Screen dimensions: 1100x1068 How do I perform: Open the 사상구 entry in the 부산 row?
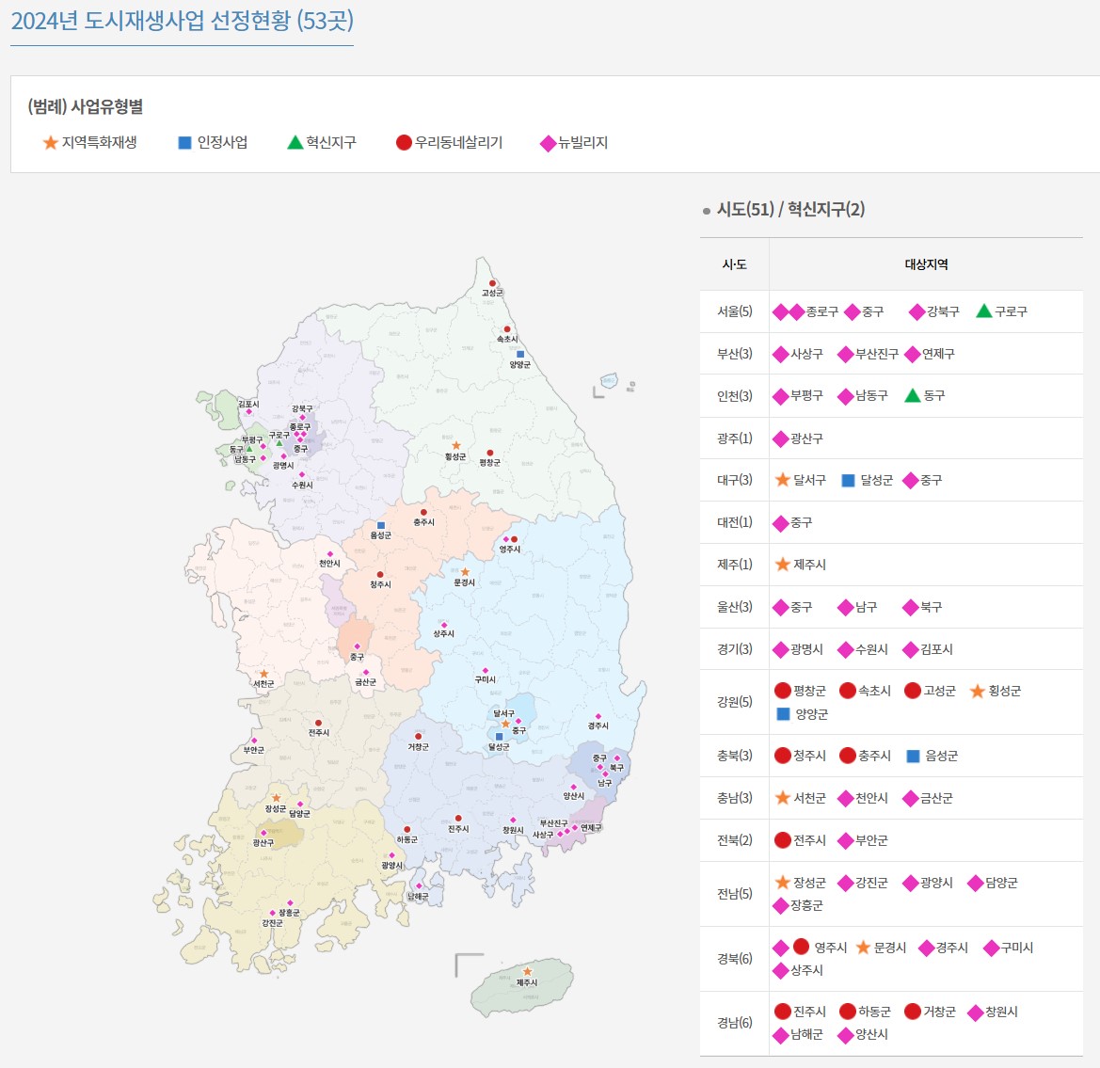806,355
